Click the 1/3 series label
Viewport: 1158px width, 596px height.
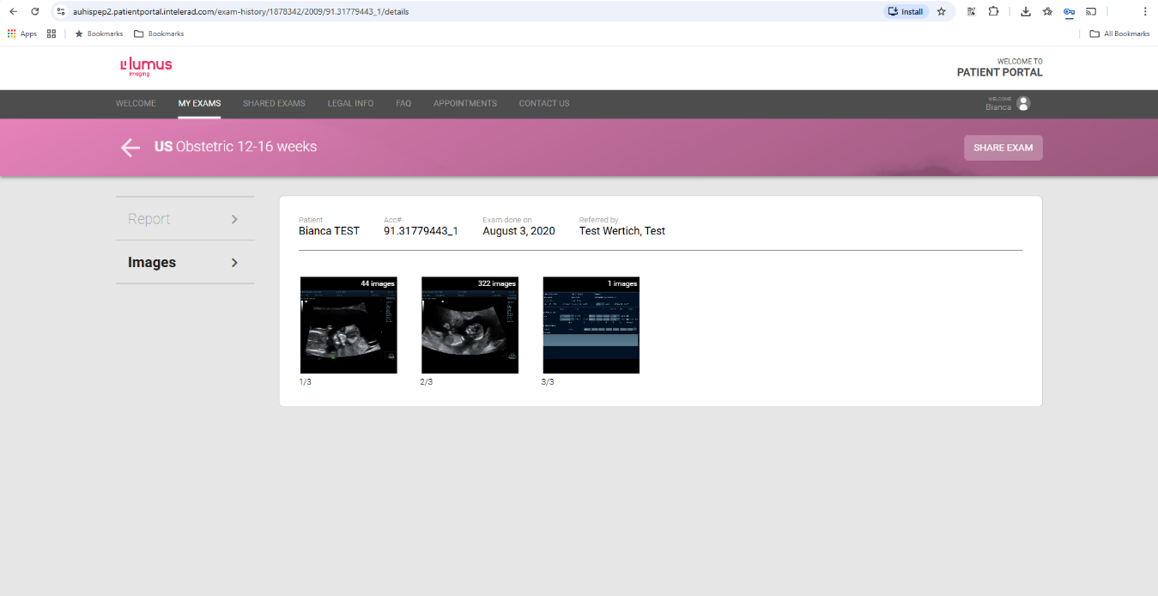pyautogui.click(x=305, y=381)
